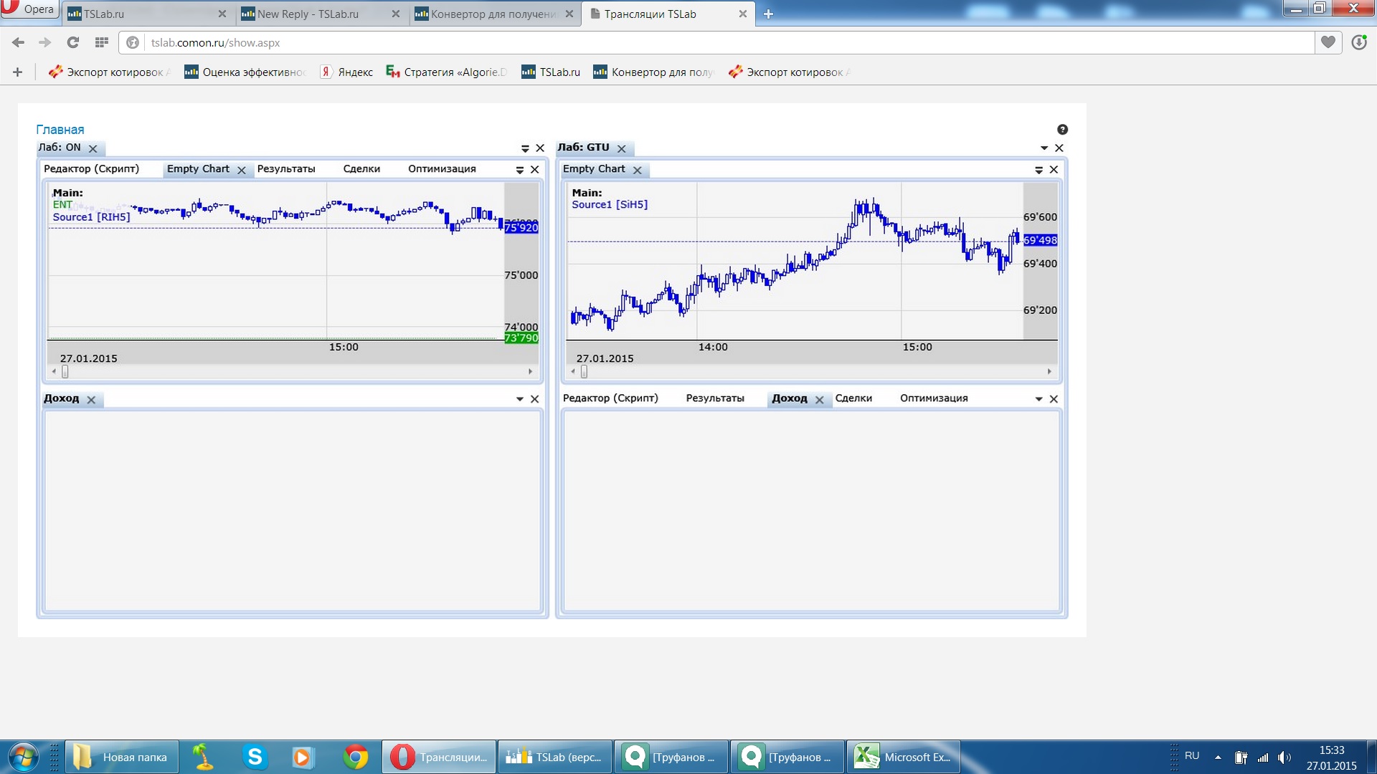Open Opera speed dial grid icon
The image size is (1377, 774).
point(101,43)
